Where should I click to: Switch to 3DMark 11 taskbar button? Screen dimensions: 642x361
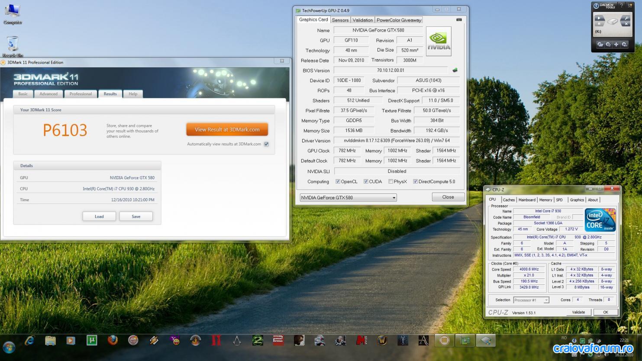coord(444,341)
